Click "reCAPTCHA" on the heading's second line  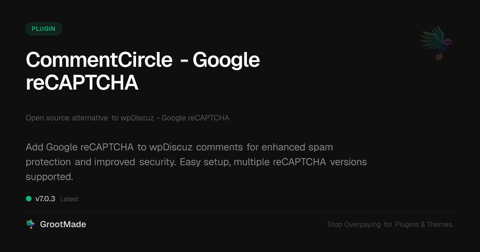82,83
